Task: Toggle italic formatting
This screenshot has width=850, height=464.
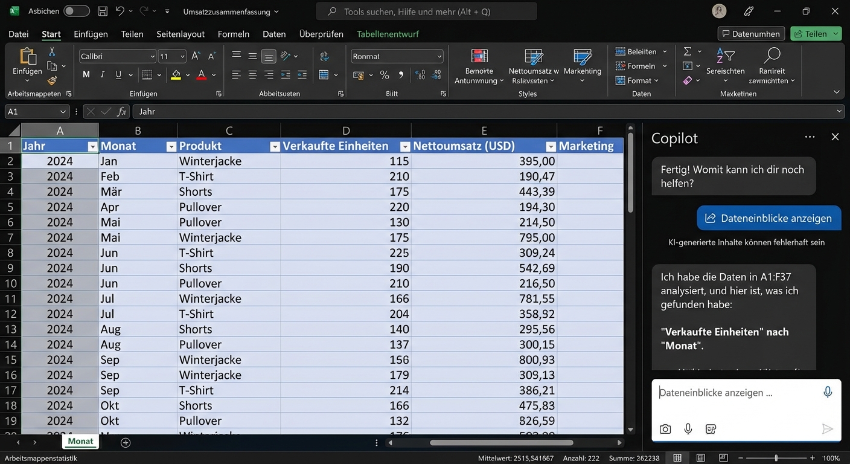Action: tap(103, 74)
